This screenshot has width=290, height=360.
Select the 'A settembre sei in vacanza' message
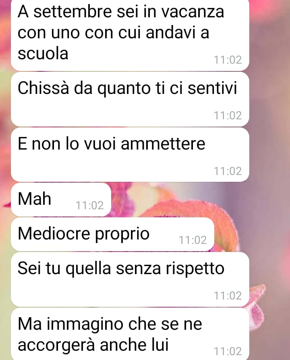coord(130,35)
